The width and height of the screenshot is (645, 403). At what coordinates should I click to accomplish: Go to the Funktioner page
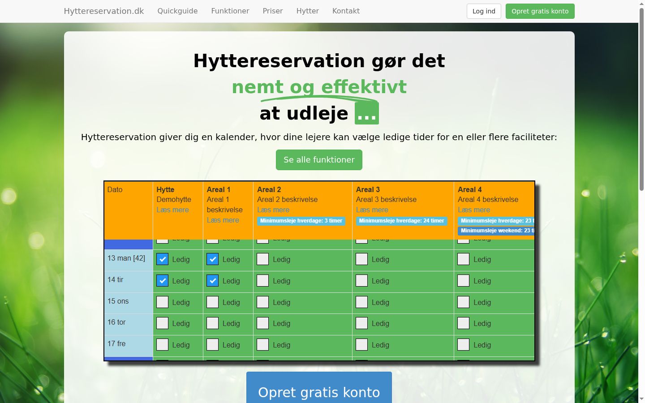point(230,11)
